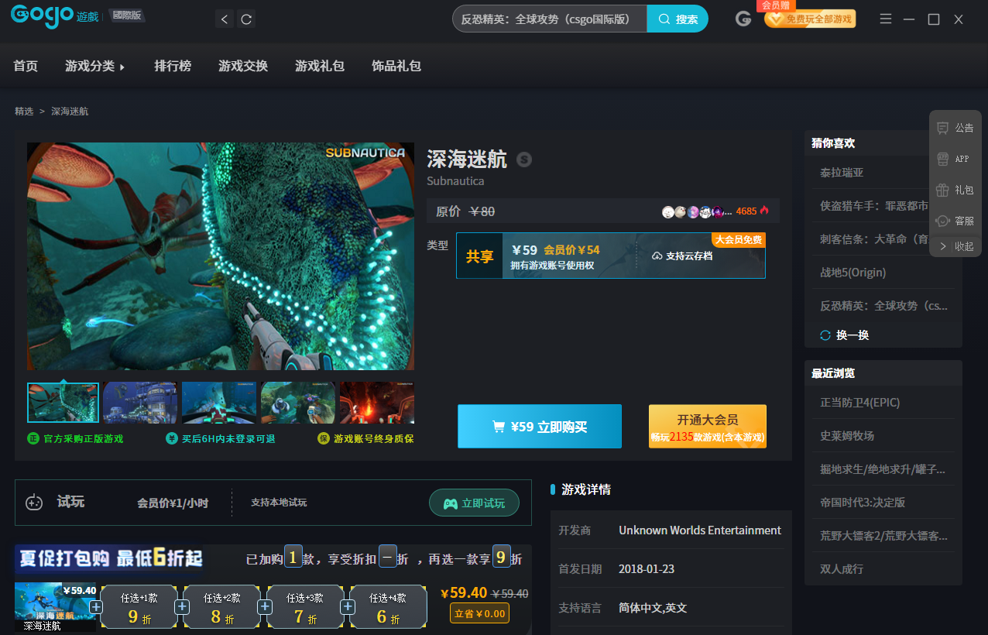Refresh the page using the reload icon
This screenshot has width=988, height=635.
[246, 19]
